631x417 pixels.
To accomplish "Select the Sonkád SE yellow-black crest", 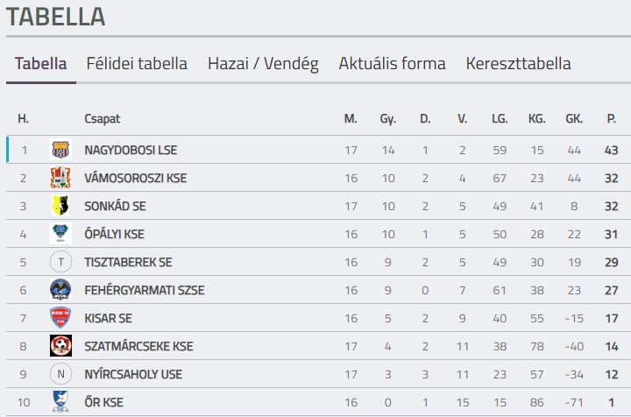I will point(60,206).
